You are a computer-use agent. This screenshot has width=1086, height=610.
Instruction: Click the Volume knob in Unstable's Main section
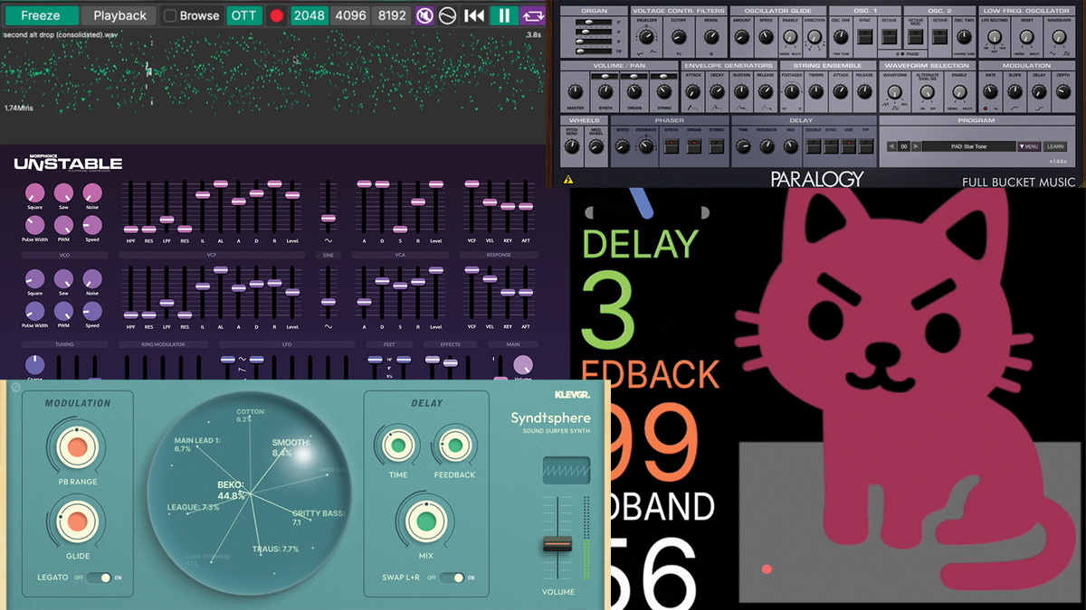523,364
